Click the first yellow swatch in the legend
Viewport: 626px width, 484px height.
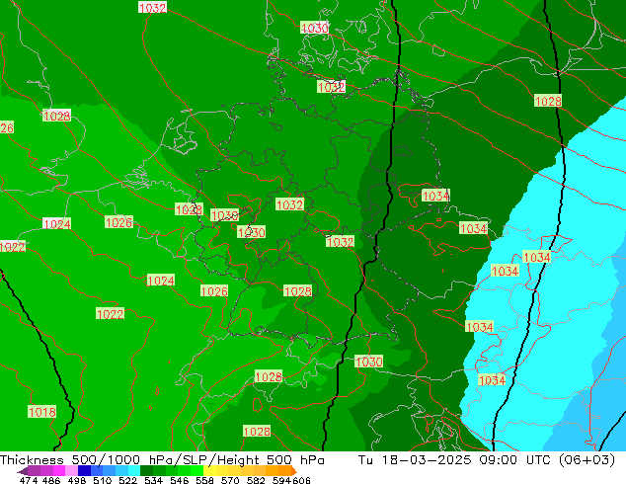209,471
